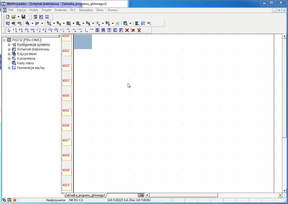288x204 pixels.
Task: Create a new project file
Action: (7, 17)
